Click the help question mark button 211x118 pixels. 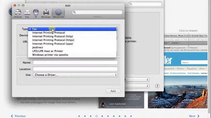[157, 86]
